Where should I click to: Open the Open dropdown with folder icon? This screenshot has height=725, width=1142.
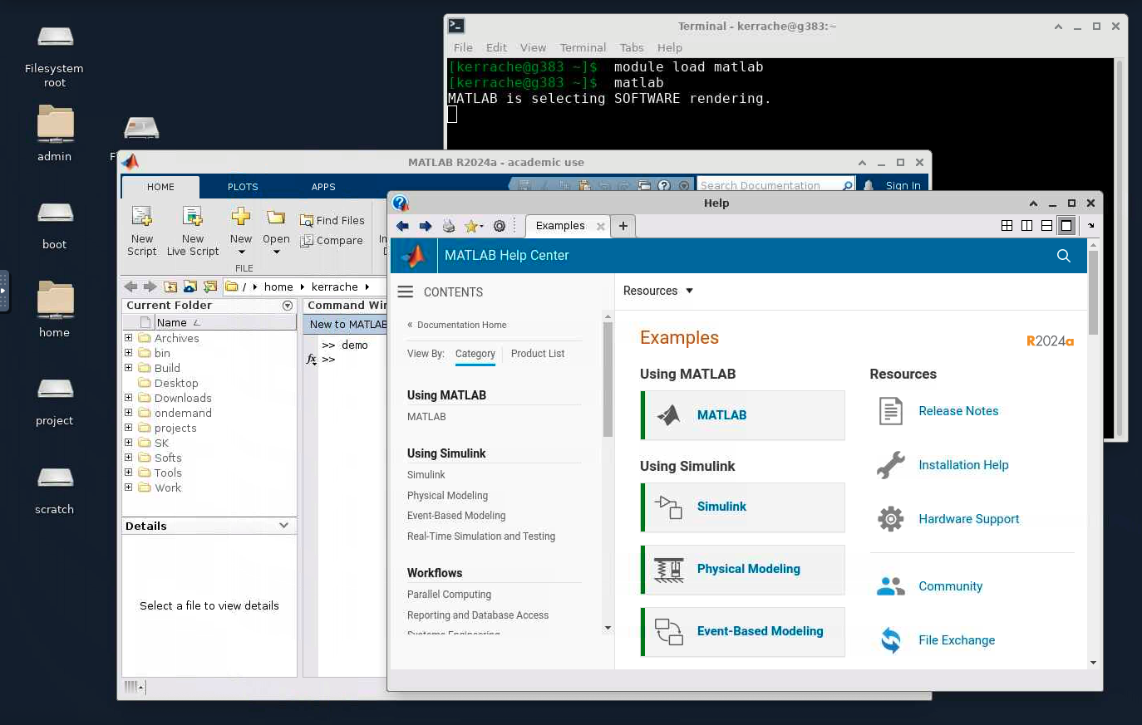(x=276, y=252)
